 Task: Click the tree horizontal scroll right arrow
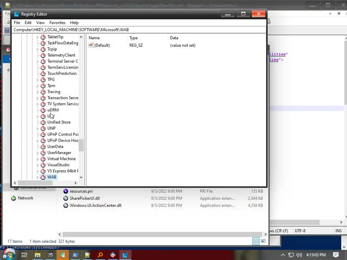76,183
